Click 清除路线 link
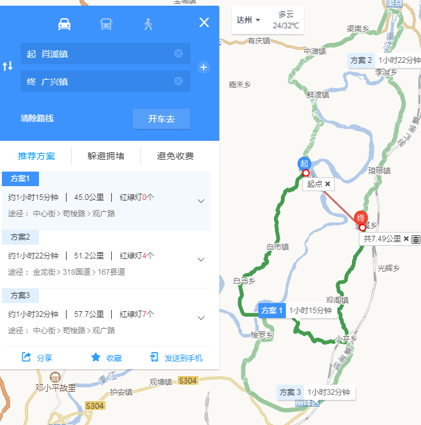The width and height of the screenshot is (421, 425). point(37,118)
